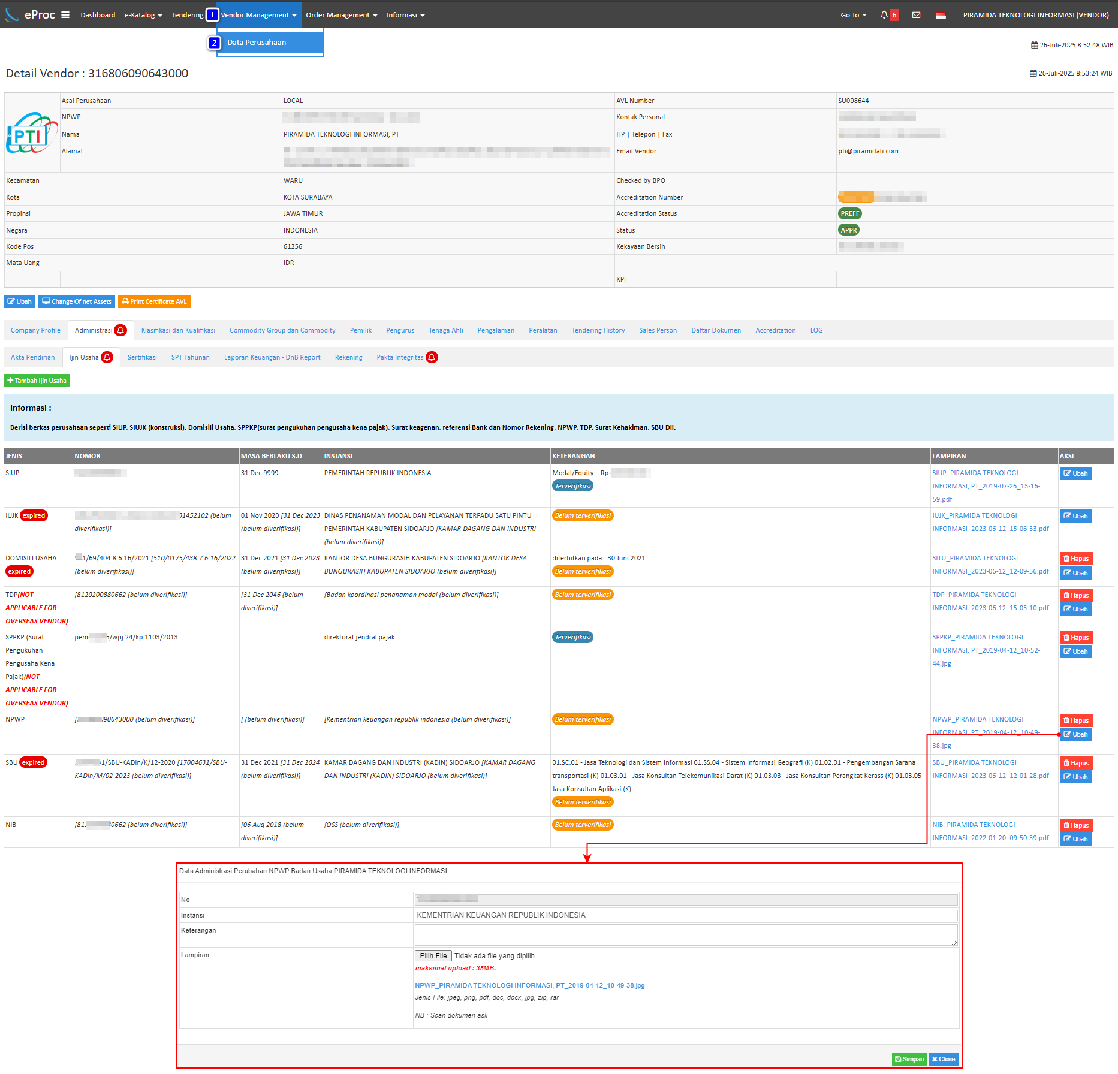Viewport: 1118px width, 1074px height.
Task: Click the hamburger menu icon beside eProc
Action: coord(65,15)
